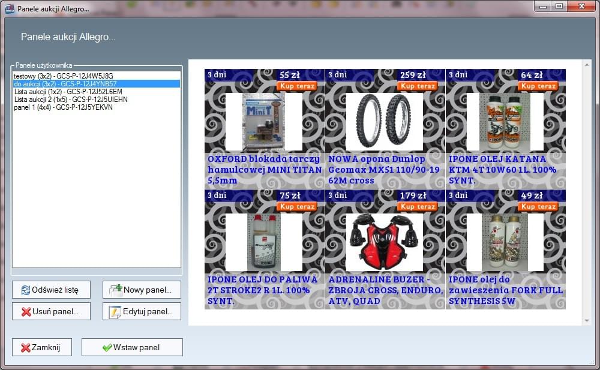
Task: Open 'IPONE OLEJ DO PALIWA 2T STROKE2 R' title
Action: (x=263, y=290)
